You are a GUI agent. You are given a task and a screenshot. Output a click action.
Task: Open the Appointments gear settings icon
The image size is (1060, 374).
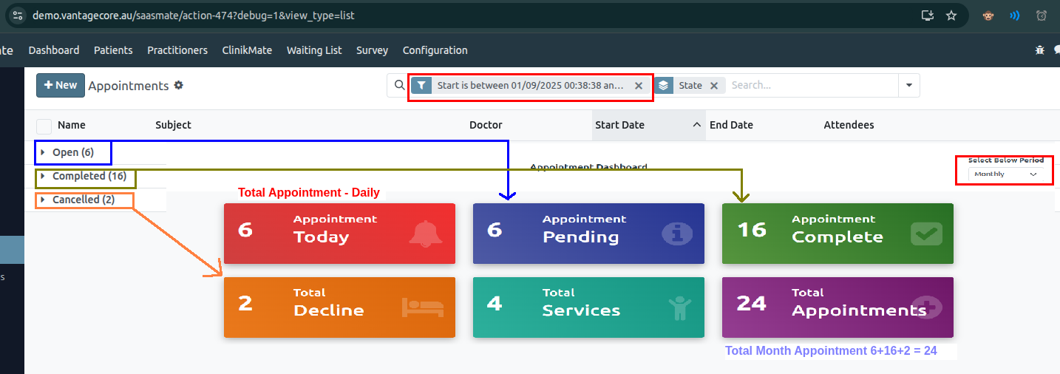(178, 86)
